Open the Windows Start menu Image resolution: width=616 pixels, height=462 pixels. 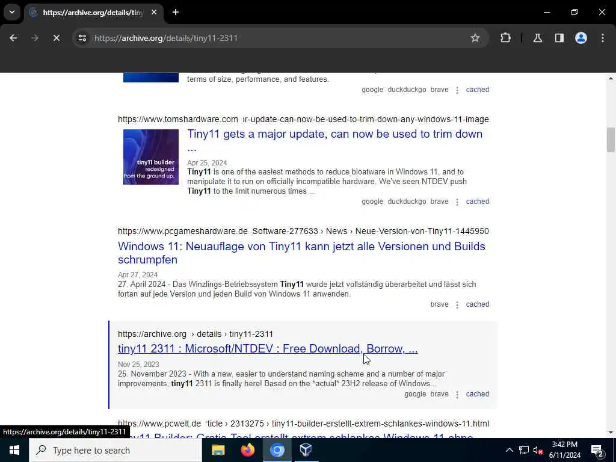[x=14, y=450]
